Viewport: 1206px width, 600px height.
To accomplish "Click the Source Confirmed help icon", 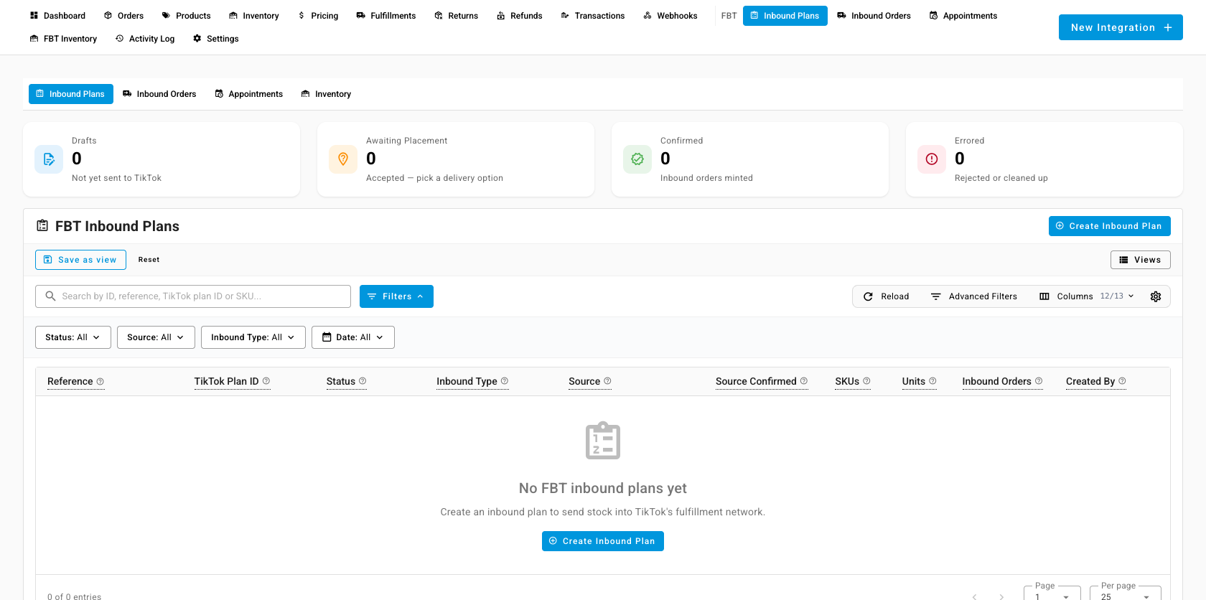I will [804, 381].
